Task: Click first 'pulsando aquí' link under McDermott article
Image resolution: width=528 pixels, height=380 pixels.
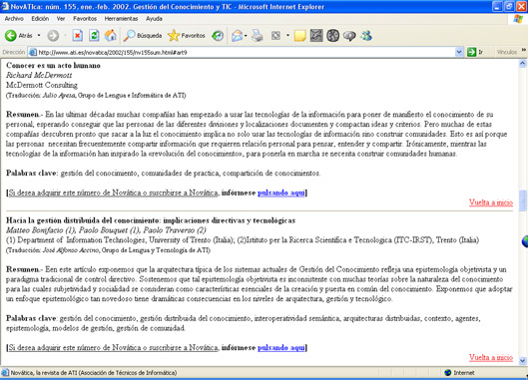Action: coord(281,192)
